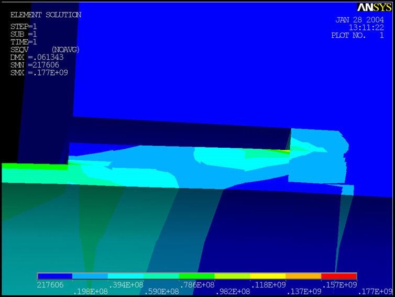Image resolution: width=395 pixels, height=297 pixels.
Task: Click the DMX =.061343 value
Action: (37, 57)
